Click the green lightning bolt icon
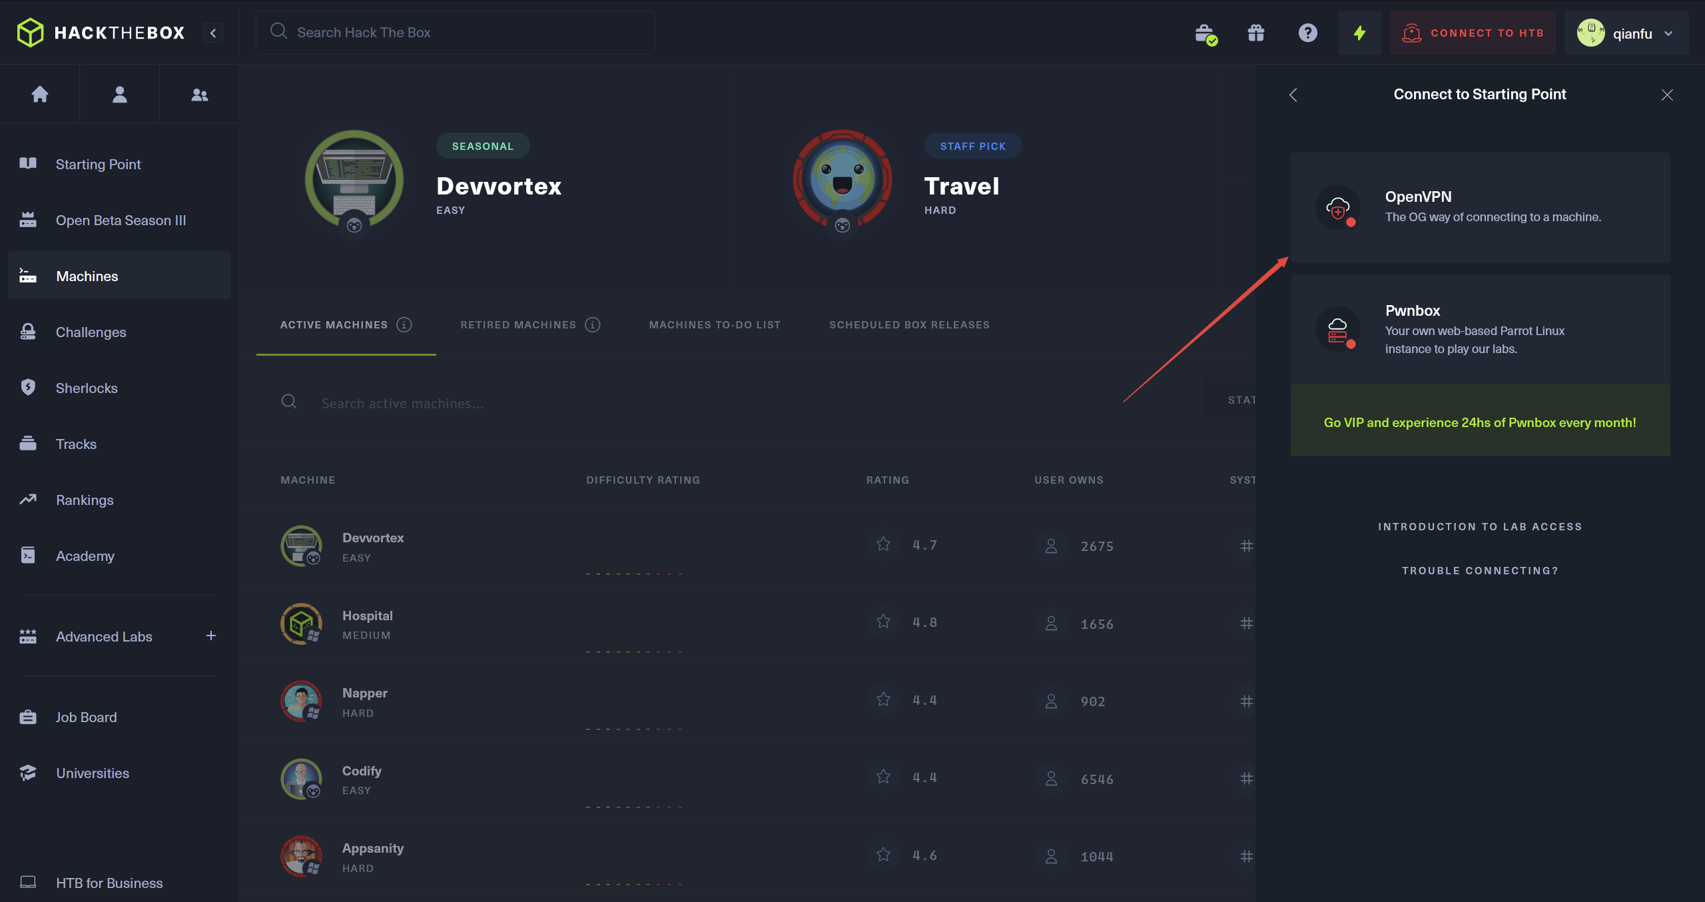Screen dimensions: 1705x902 coord(1359,33)
